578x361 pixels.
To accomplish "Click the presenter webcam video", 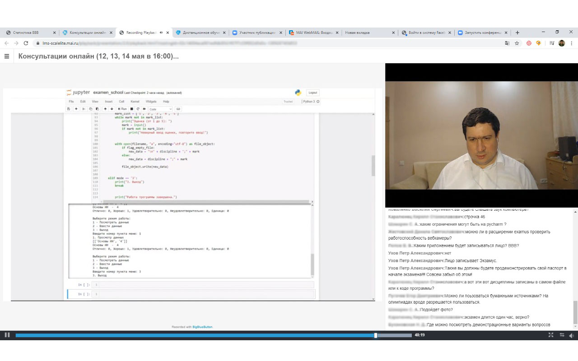I will (x=481, y=135).
